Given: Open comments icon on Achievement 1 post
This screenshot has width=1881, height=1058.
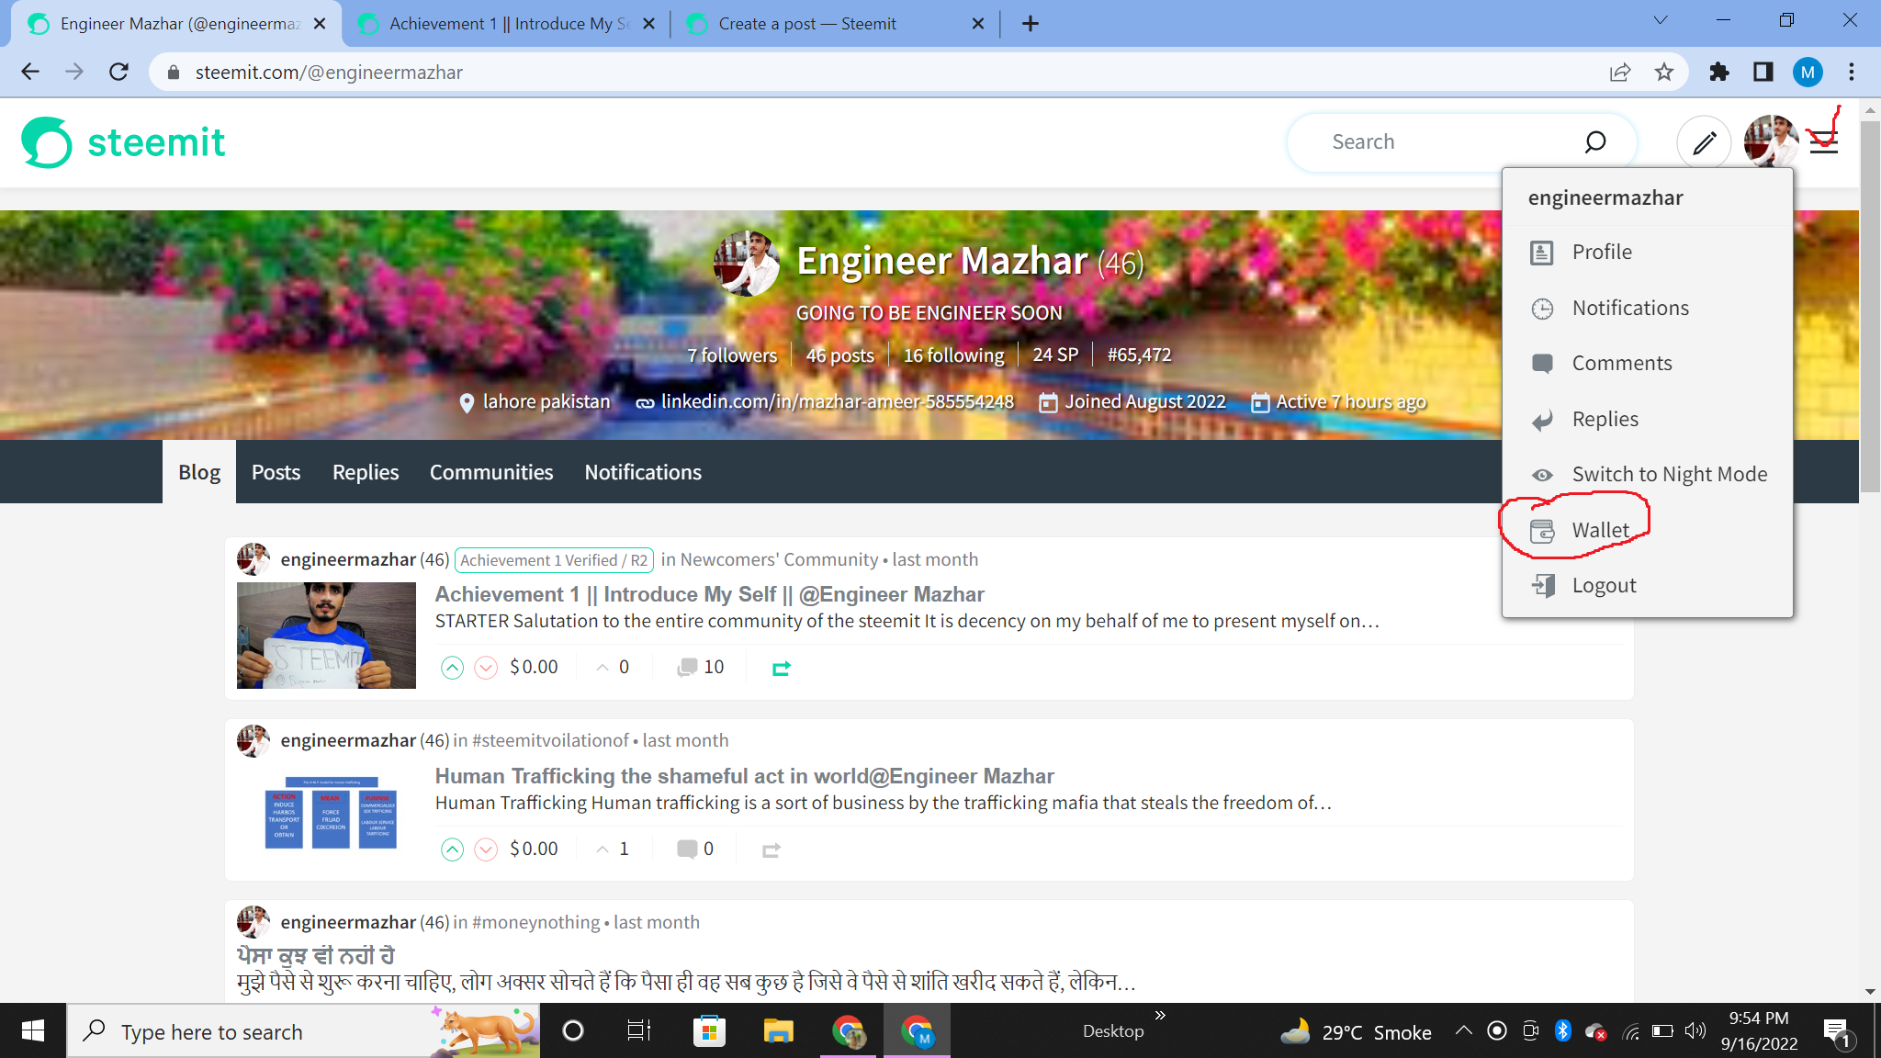Looking at the screenshot, I should pyautogui.click(x=687, y=668).
